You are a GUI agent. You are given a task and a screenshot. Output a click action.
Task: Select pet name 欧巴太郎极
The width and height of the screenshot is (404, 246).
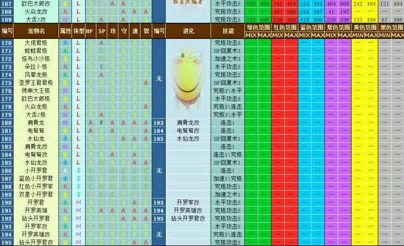pyautogui.click(x=36, y=99)
